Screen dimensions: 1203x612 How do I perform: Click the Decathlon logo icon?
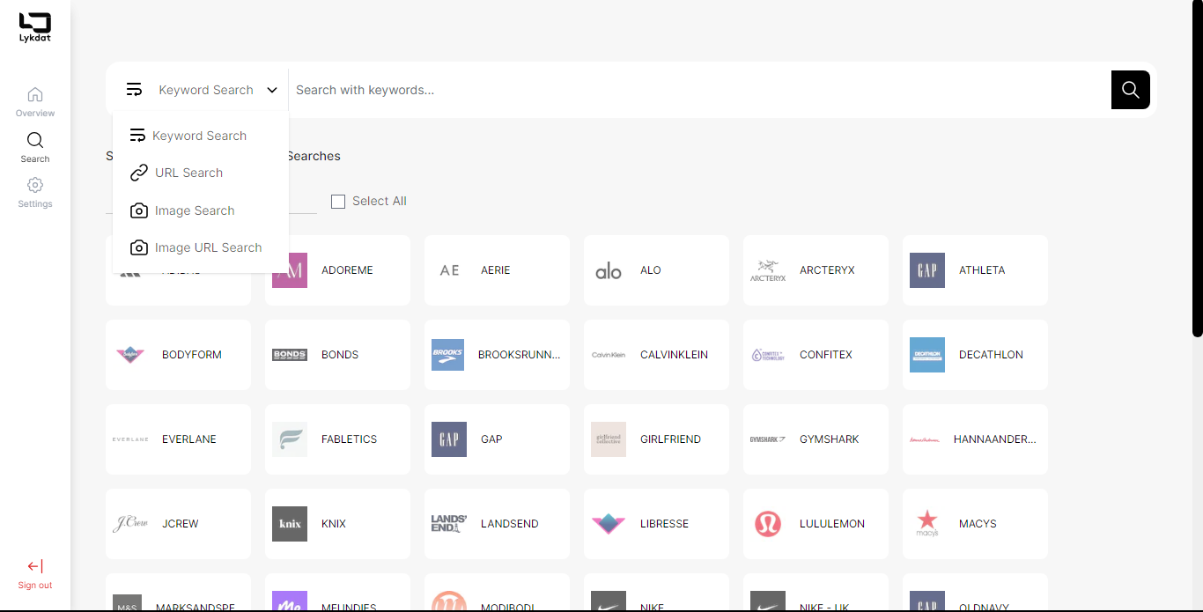(x=927, y=355)
